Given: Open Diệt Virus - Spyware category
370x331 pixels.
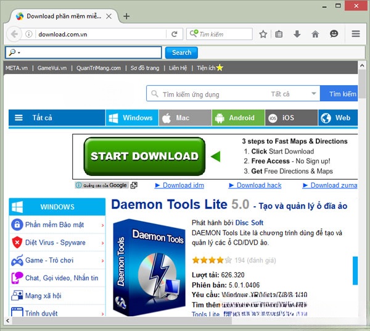Looking at the screenshot, I should (55, 243).
